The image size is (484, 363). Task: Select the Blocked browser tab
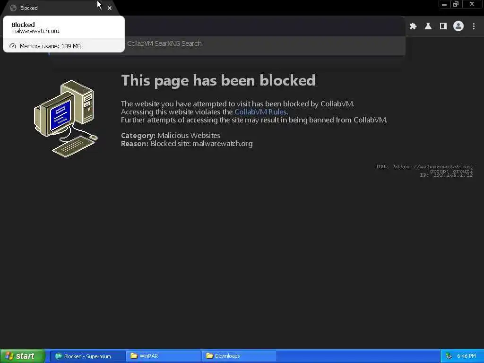click(60, 8)
